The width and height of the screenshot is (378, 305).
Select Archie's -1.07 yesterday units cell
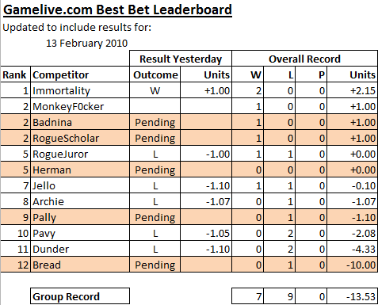pos(206,201)
